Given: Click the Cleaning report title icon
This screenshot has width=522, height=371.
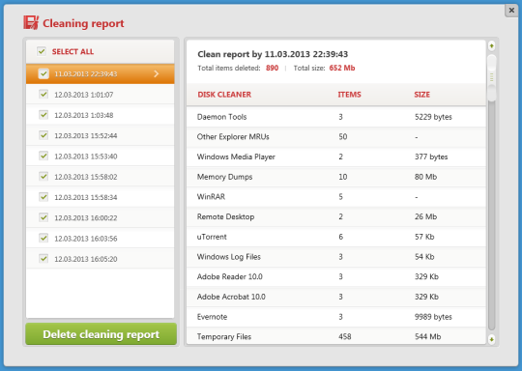Looking at the screenshot, I should coord(31,23).
